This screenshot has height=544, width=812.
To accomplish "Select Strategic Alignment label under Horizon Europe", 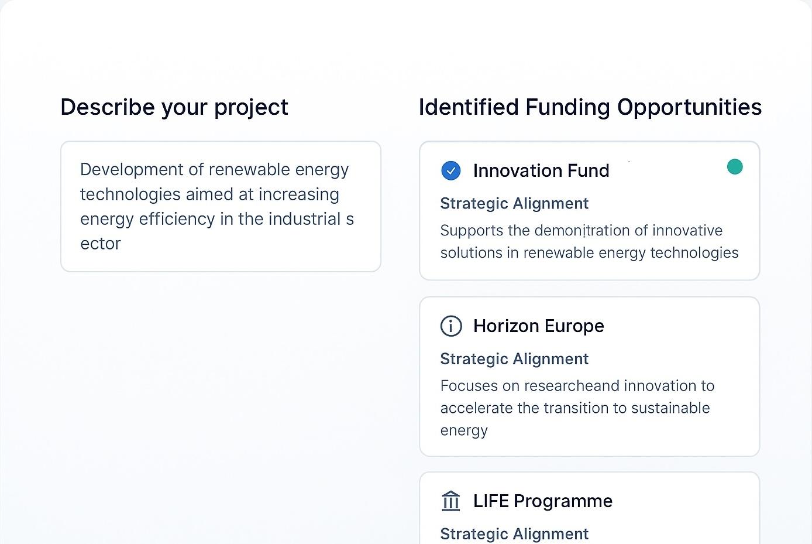I will coord(514,359).
